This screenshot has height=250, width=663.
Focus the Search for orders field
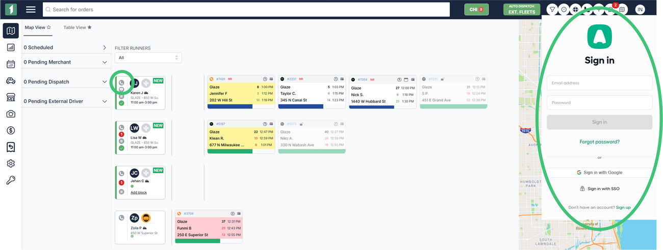[x=246, y=9]
